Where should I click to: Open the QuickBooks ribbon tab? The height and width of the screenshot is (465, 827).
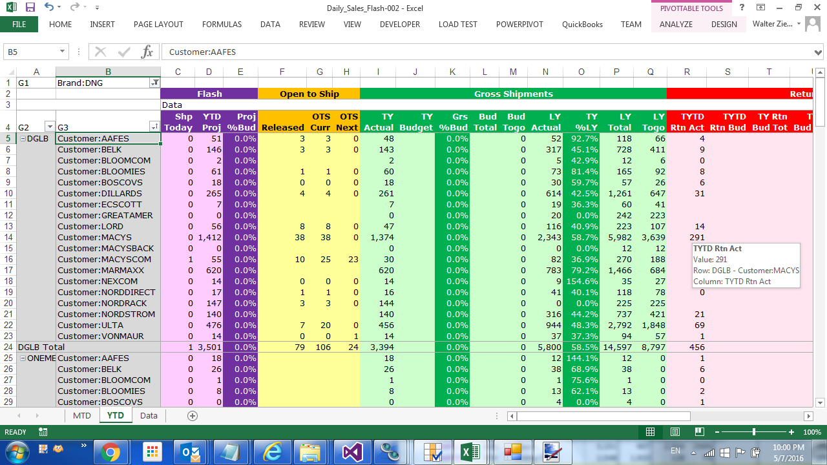[582, 25]
